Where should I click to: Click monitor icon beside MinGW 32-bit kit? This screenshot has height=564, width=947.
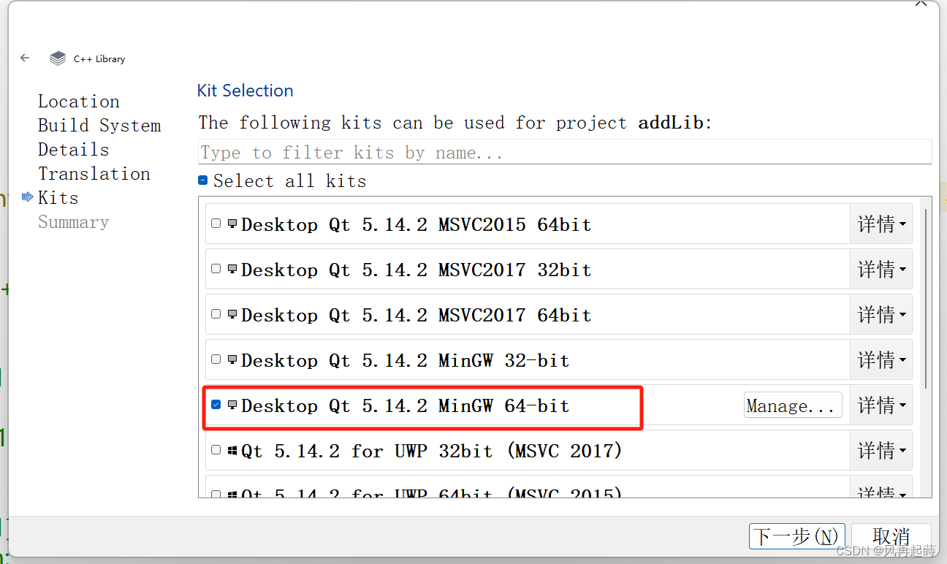pos(232,359)
